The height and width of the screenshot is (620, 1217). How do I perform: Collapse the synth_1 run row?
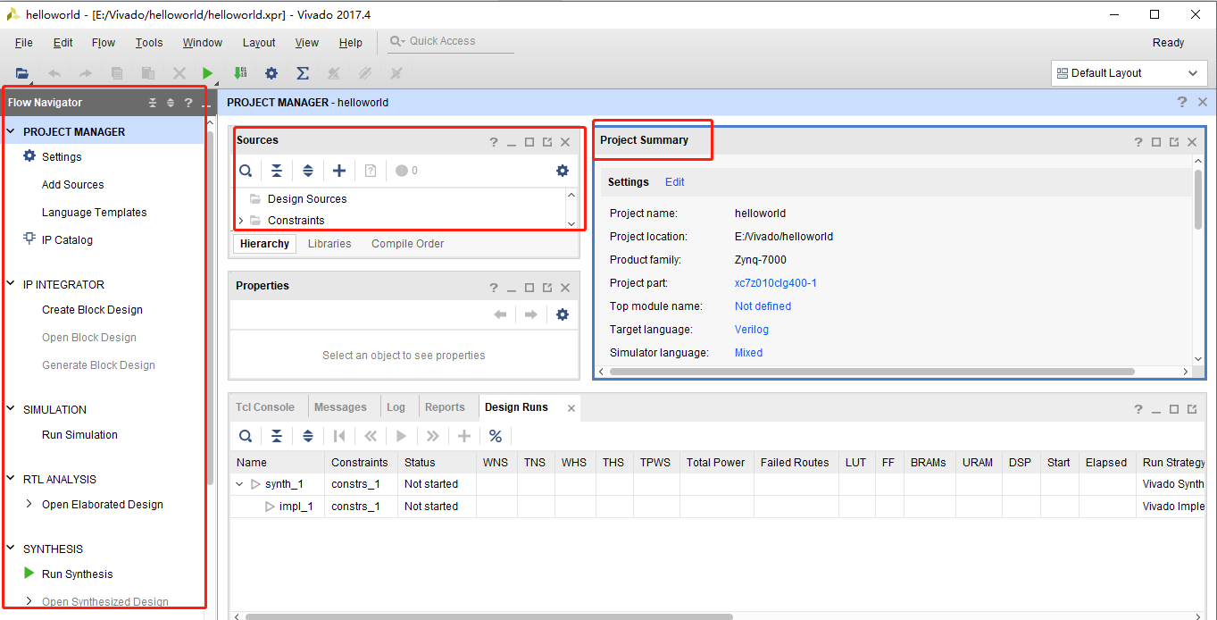(239, 484)
